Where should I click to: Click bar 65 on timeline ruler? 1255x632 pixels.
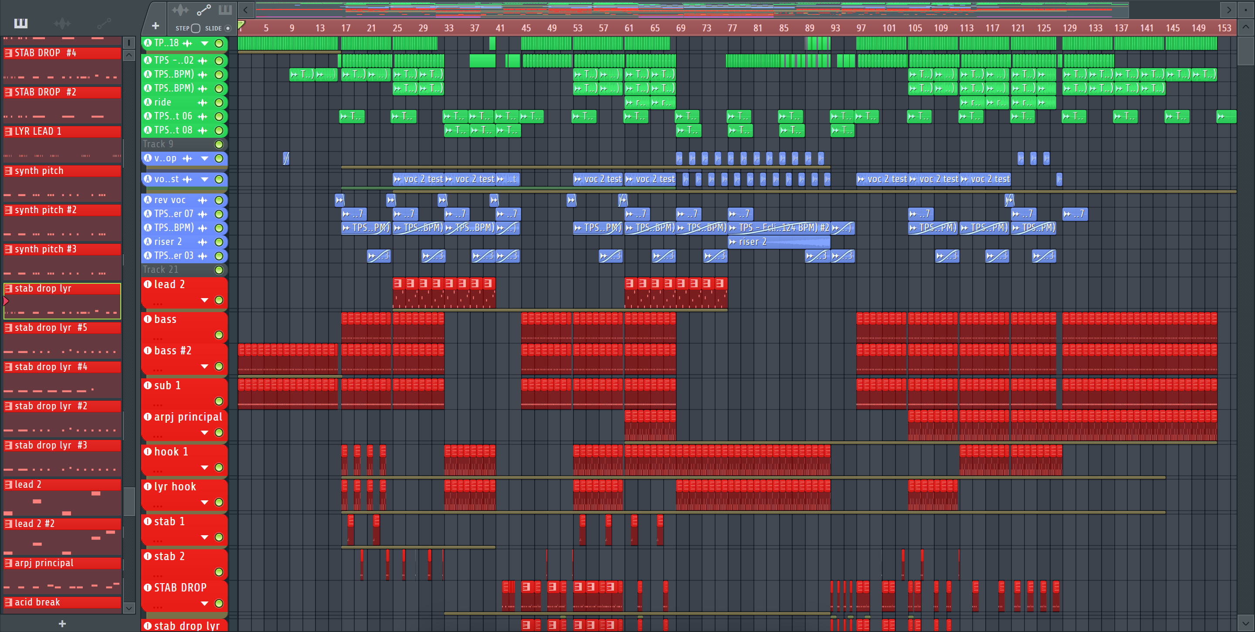pyautogui.click(x=655, y=28)
